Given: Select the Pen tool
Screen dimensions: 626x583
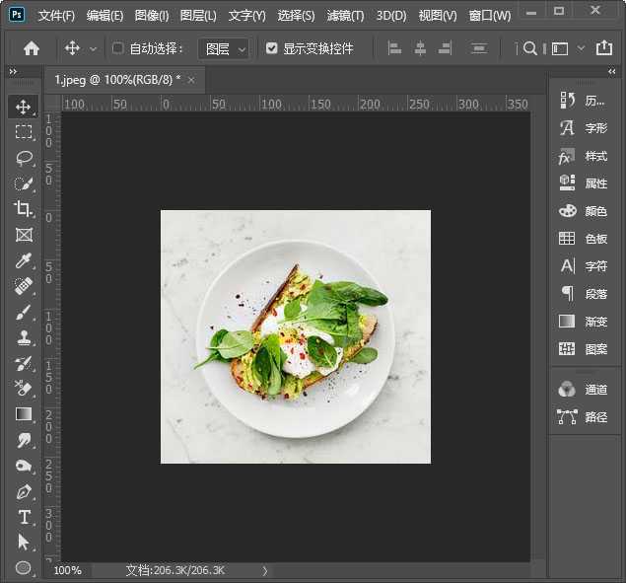Looking at the screenshot, I should pyautogui.click(x=24, y=491).
